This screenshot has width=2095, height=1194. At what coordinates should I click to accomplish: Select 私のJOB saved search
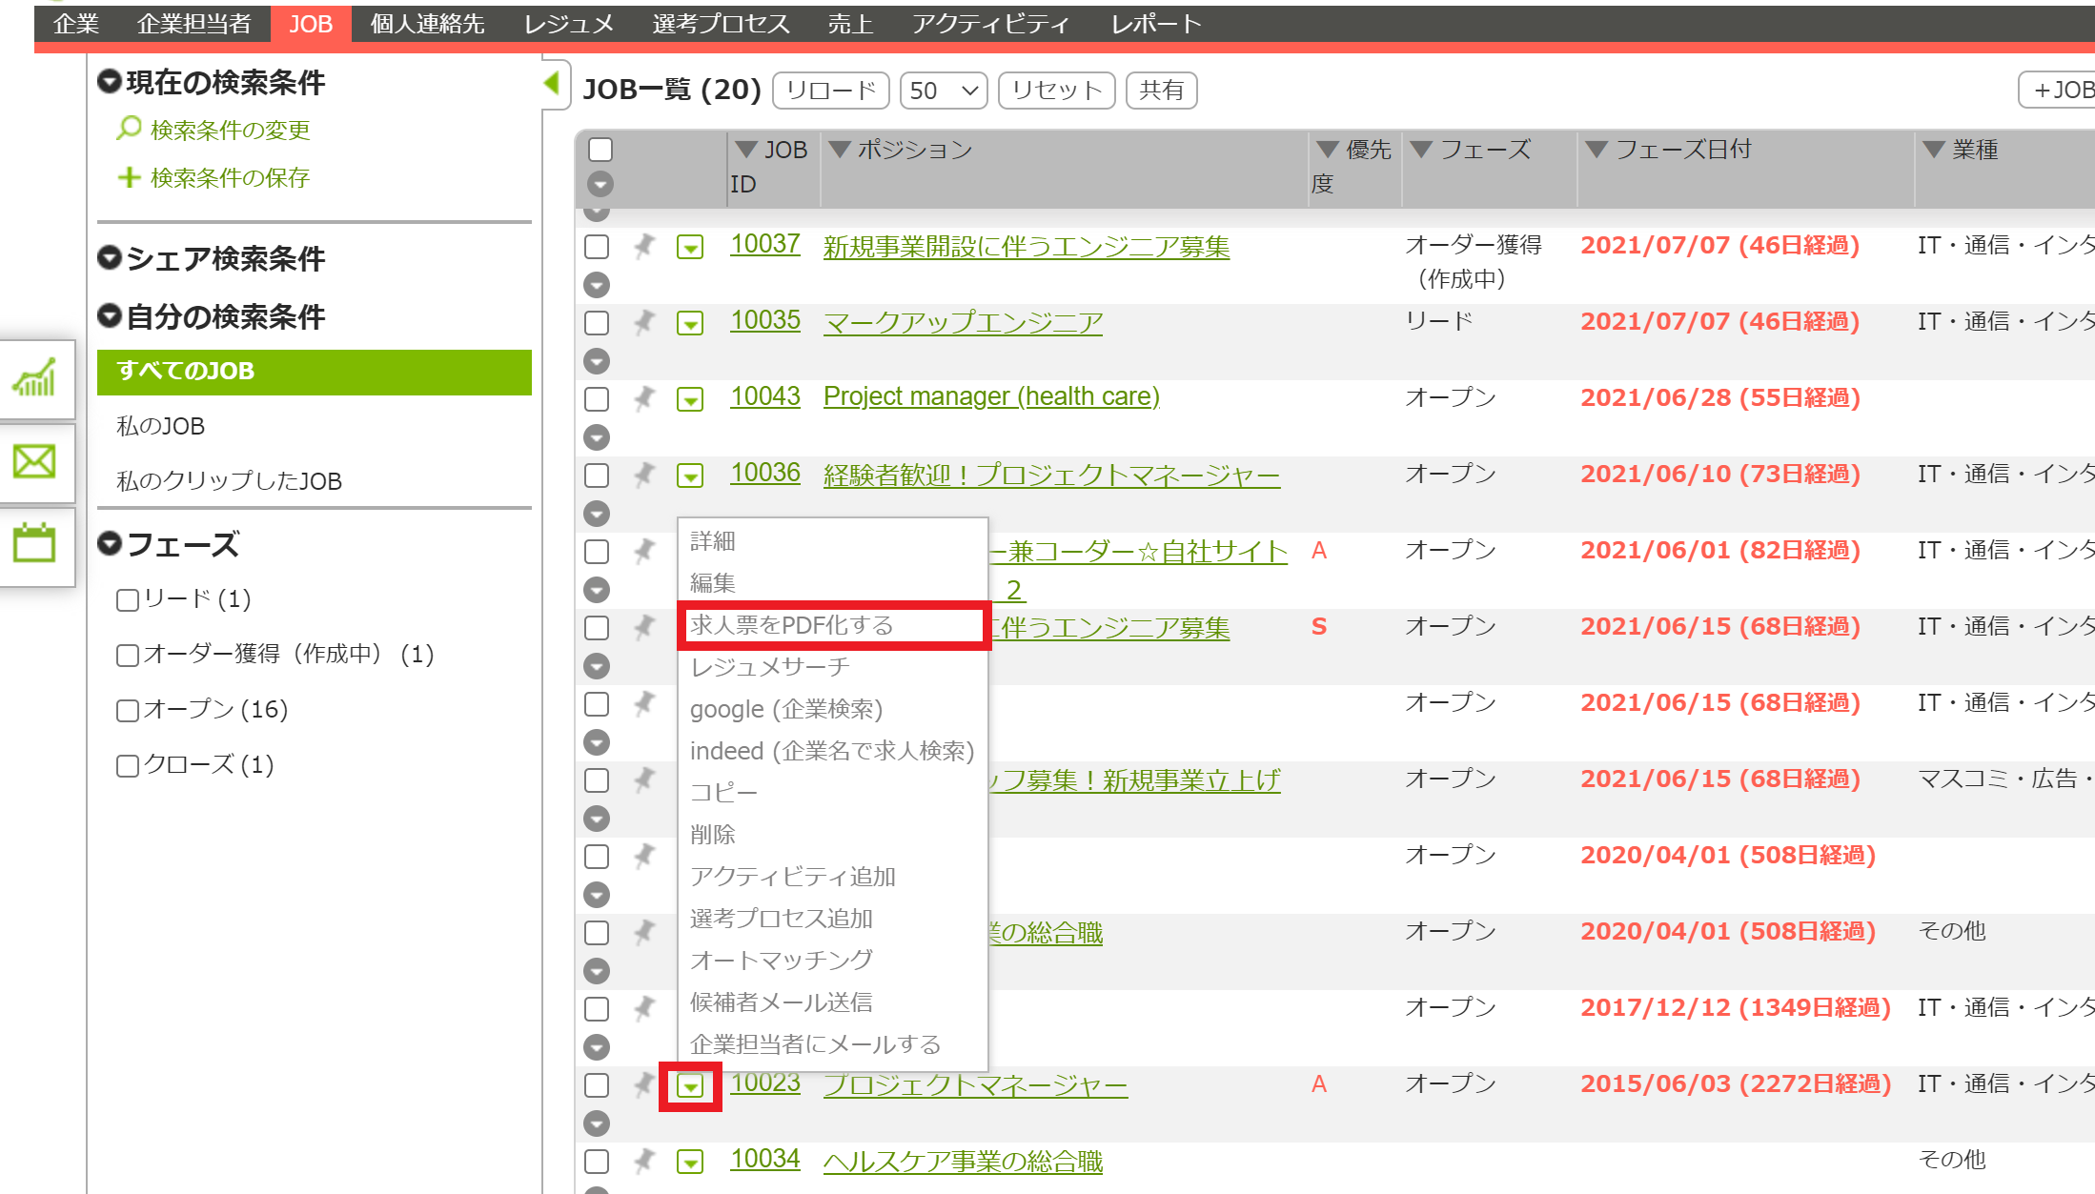coord(160,426)
